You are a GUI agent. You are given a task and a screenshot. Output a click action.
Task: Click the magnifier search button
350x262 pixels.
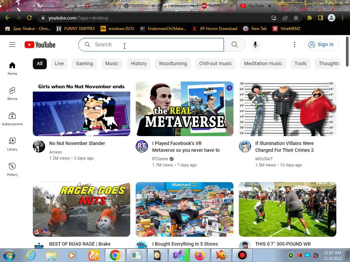coord(234,45)
